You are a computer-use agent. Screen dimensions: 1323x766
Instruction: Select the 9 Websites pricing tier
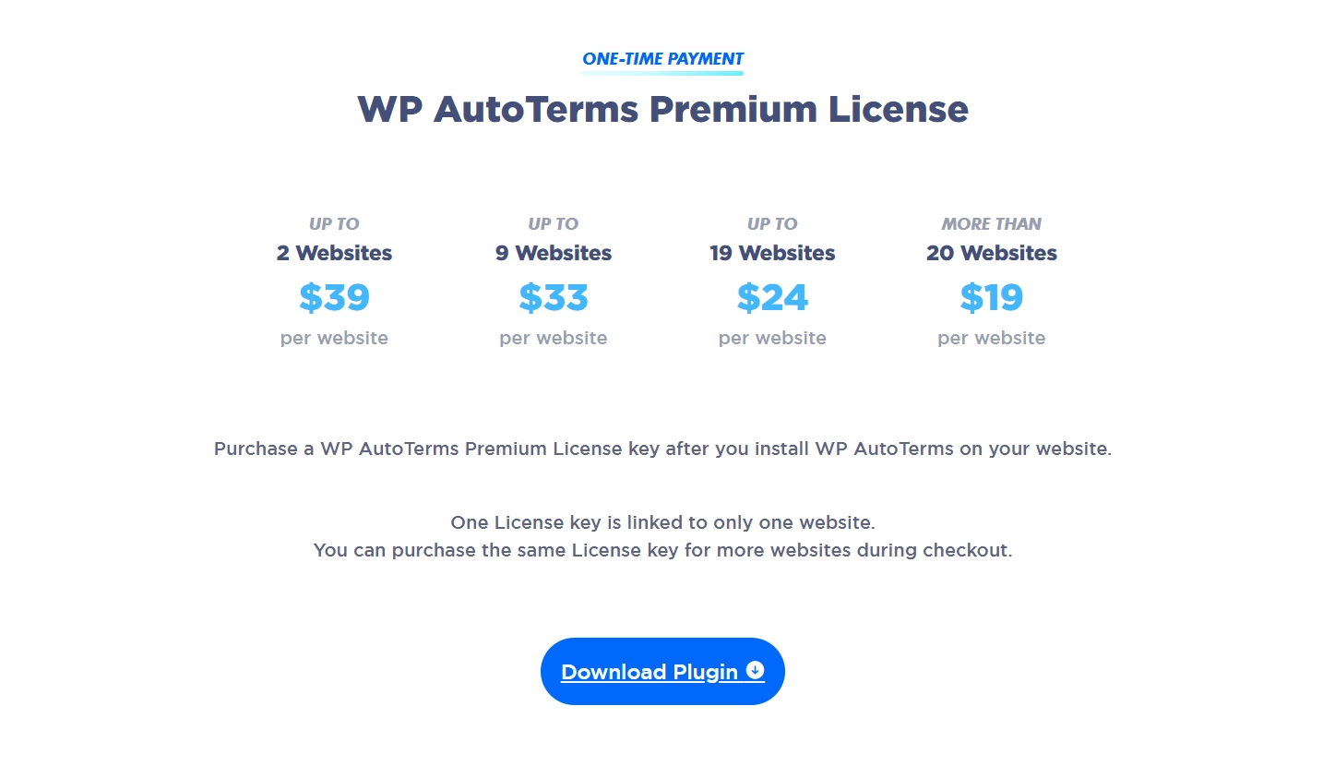552,252
